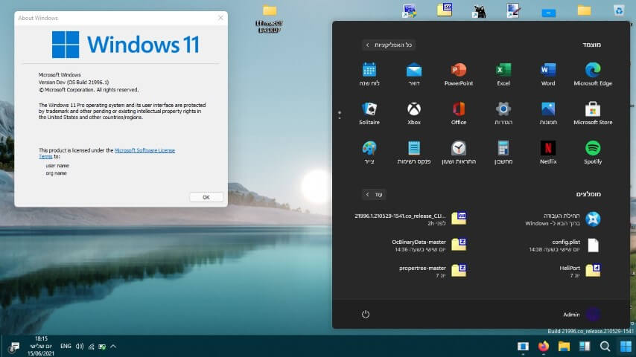
Task: Launch Netflix from pinned apps
Action: (548, 152)
